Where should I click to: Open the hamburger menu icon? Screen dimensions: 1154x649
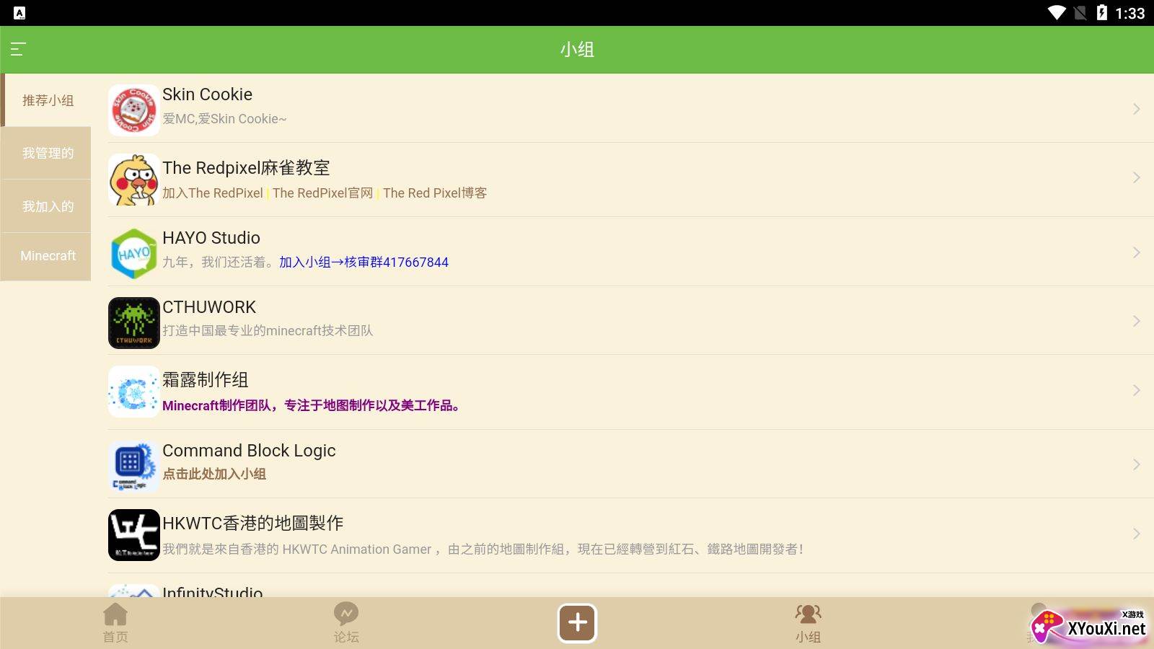(18, 49)
